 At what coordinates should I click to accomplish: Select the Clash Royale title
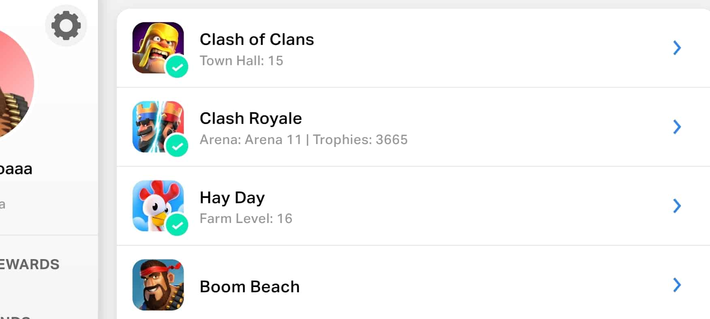(251, 118)
